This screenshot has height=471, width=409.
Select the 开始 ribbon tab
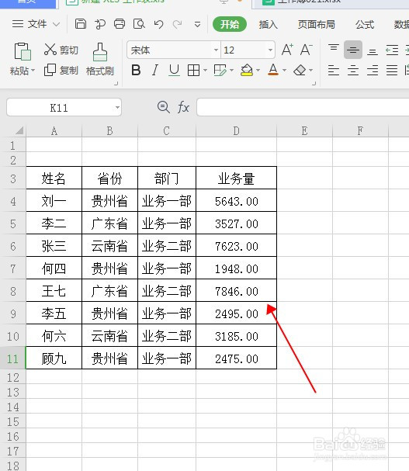230,24
